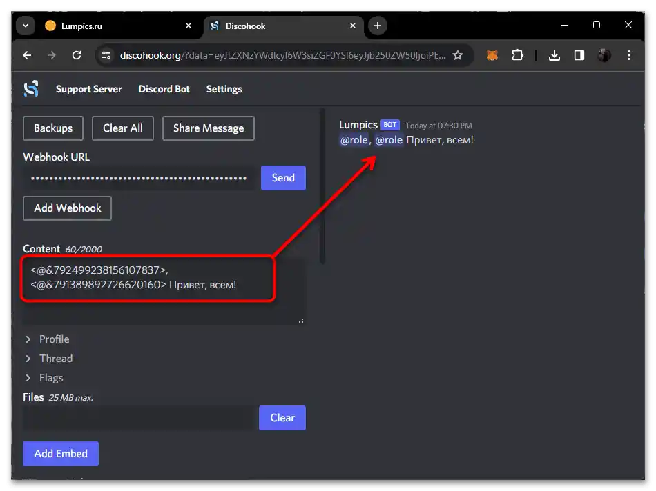The image size is (656, 491).
Task: Open a new browser tab with plus button
Action: [377, 25]
